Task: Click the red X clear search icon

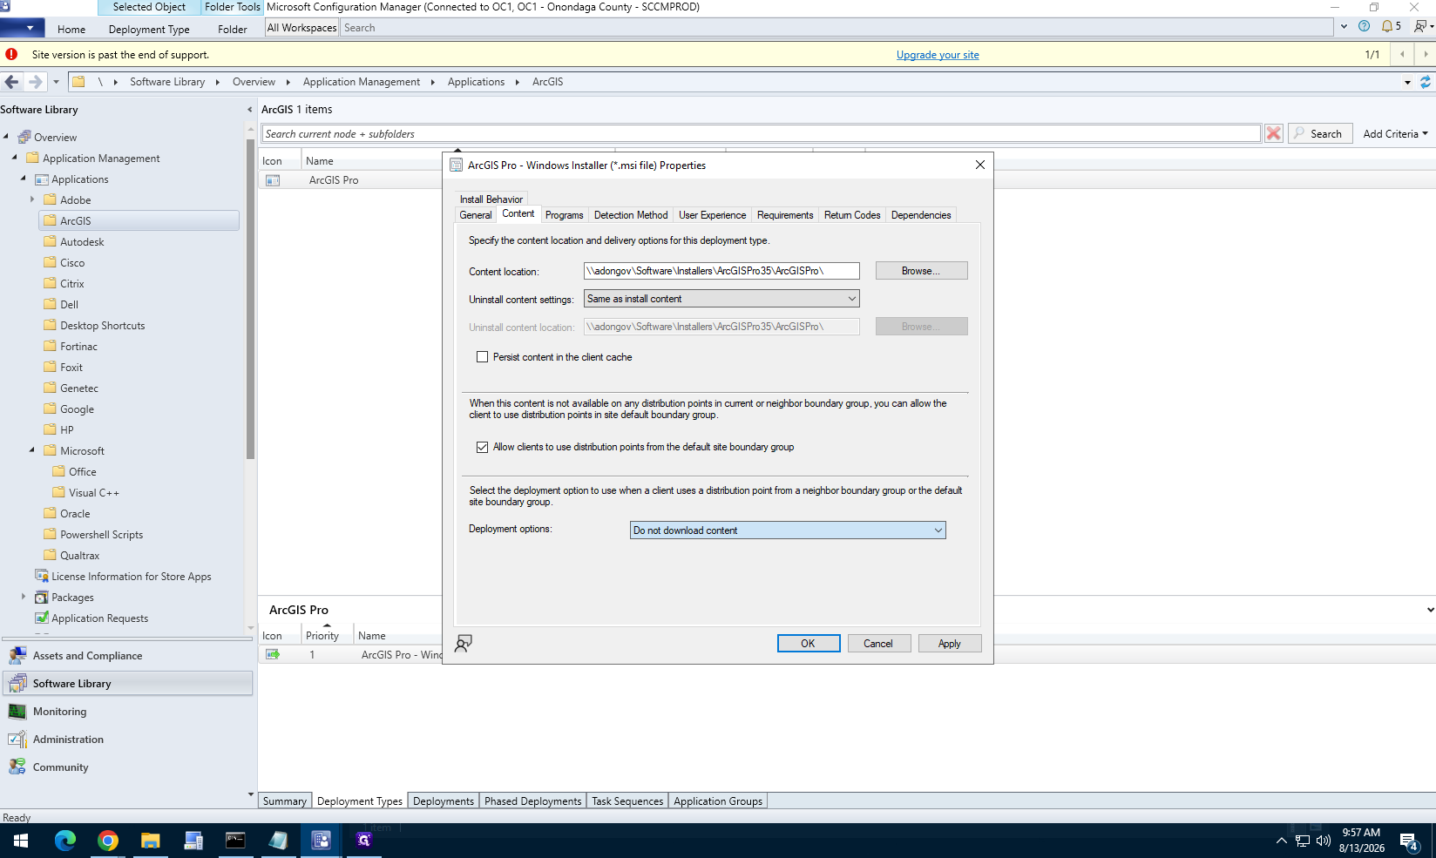Action: 1274,133
